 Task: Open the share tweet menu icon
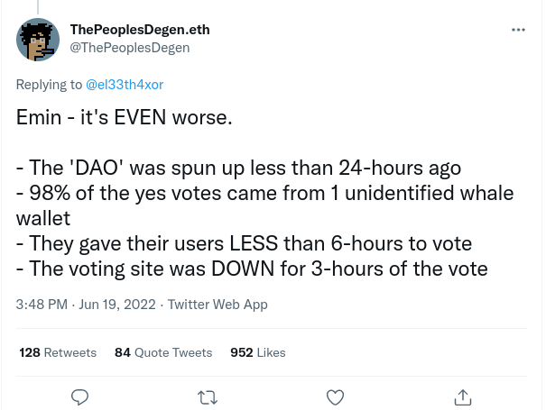click(462, 396)
